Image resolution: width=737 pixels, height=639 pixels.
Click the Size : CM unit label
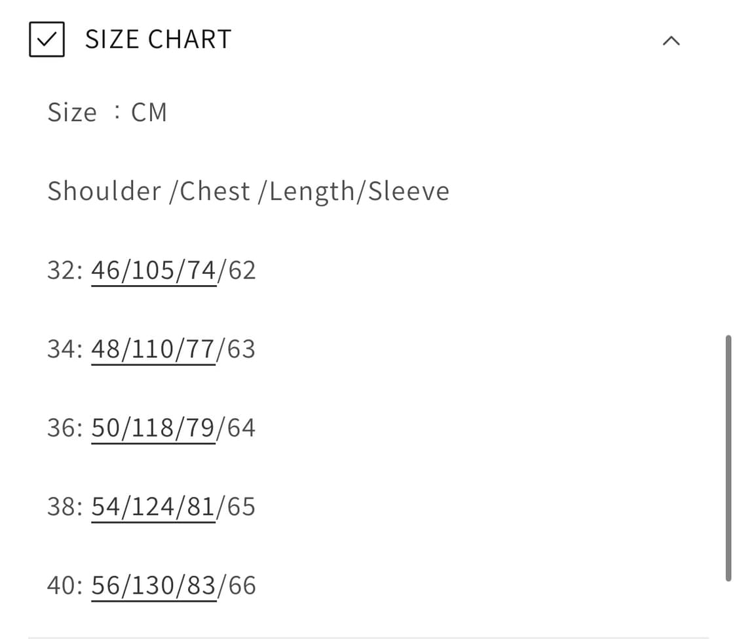(107, 113)
